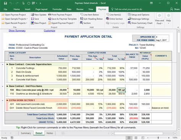Switch to Page Break Preview in status bar
This screenshot has width=181, height=140.
point(143,138)
